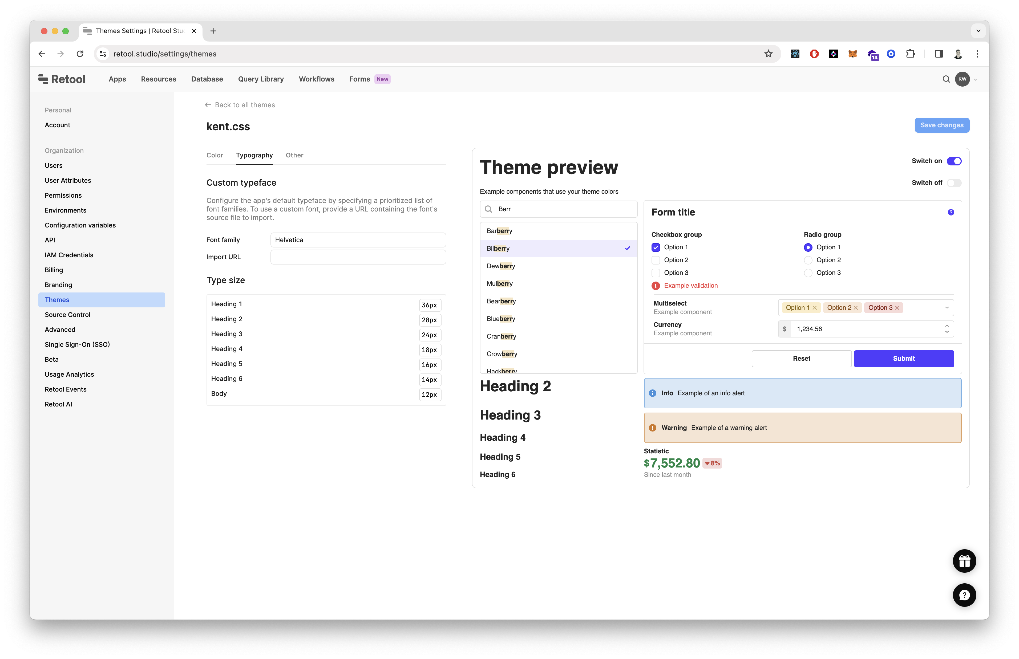Open the browser extensions puzzle icon
The image size is (1019, 659).
pos(910,54)
